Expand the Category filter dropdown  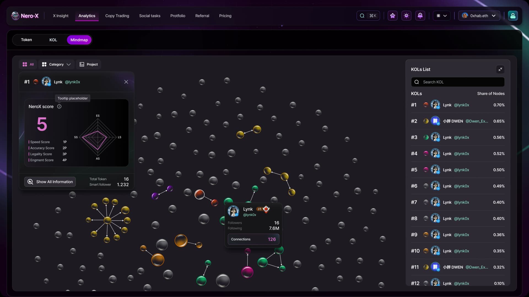56,64
